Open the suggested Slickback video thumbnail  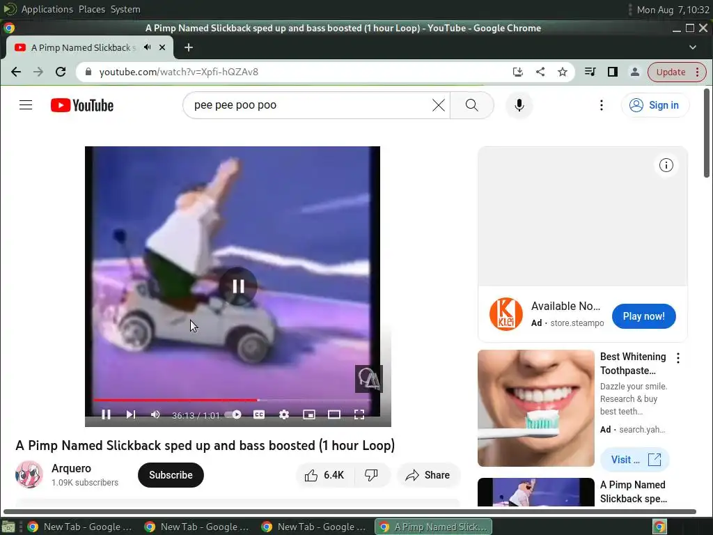click(535, 492)
